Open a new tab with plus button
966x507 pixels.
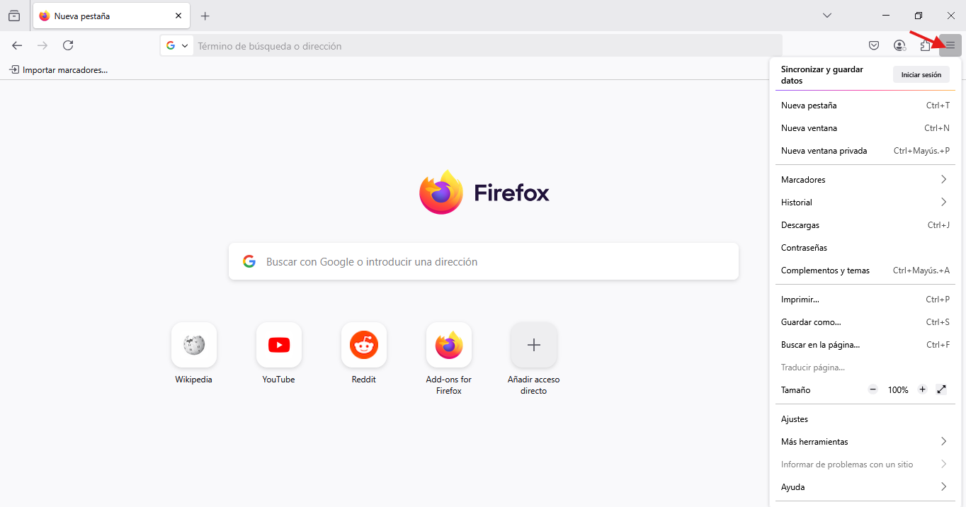coord(205,16)
